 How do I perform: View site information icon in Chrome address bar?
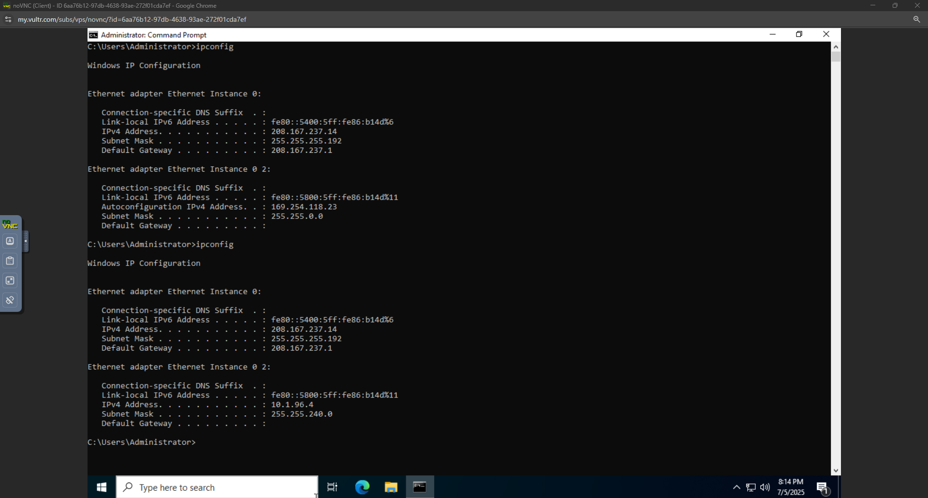[x=8, y=19]
